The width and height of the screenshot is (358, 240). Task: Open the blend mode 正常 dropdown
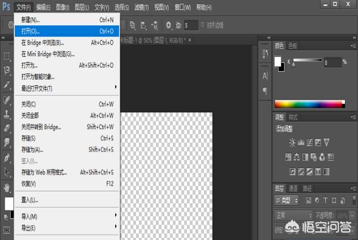[x=294, y=215]
